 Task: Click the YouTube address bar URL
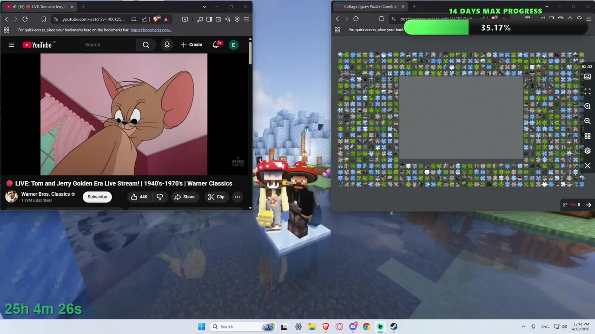click(x=93, y=19)
